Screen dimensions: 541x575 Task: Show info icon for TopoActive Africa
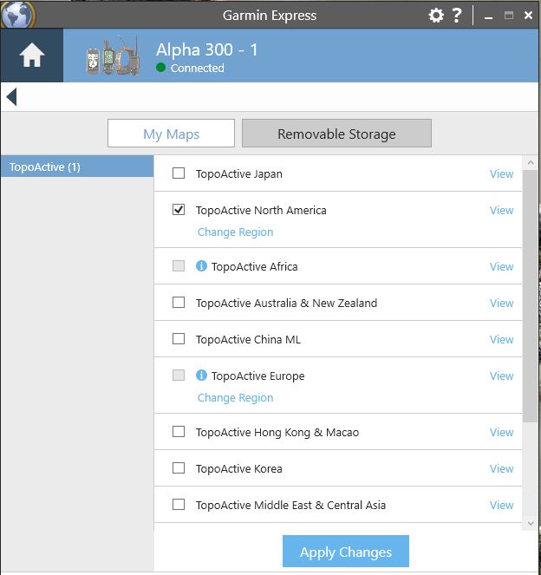pyautogui.click(x=201, y=265)
